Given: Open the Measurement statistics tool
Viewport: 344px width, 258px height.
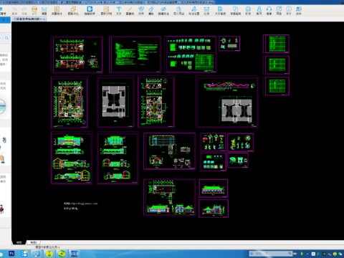Looking at the screenshot, I should pyautogui.click(x=57, y=11).
